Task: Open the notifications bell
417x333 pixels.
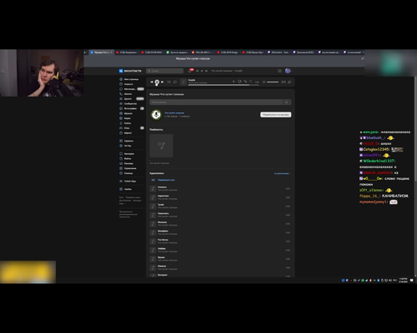Action: pos(190,71)
